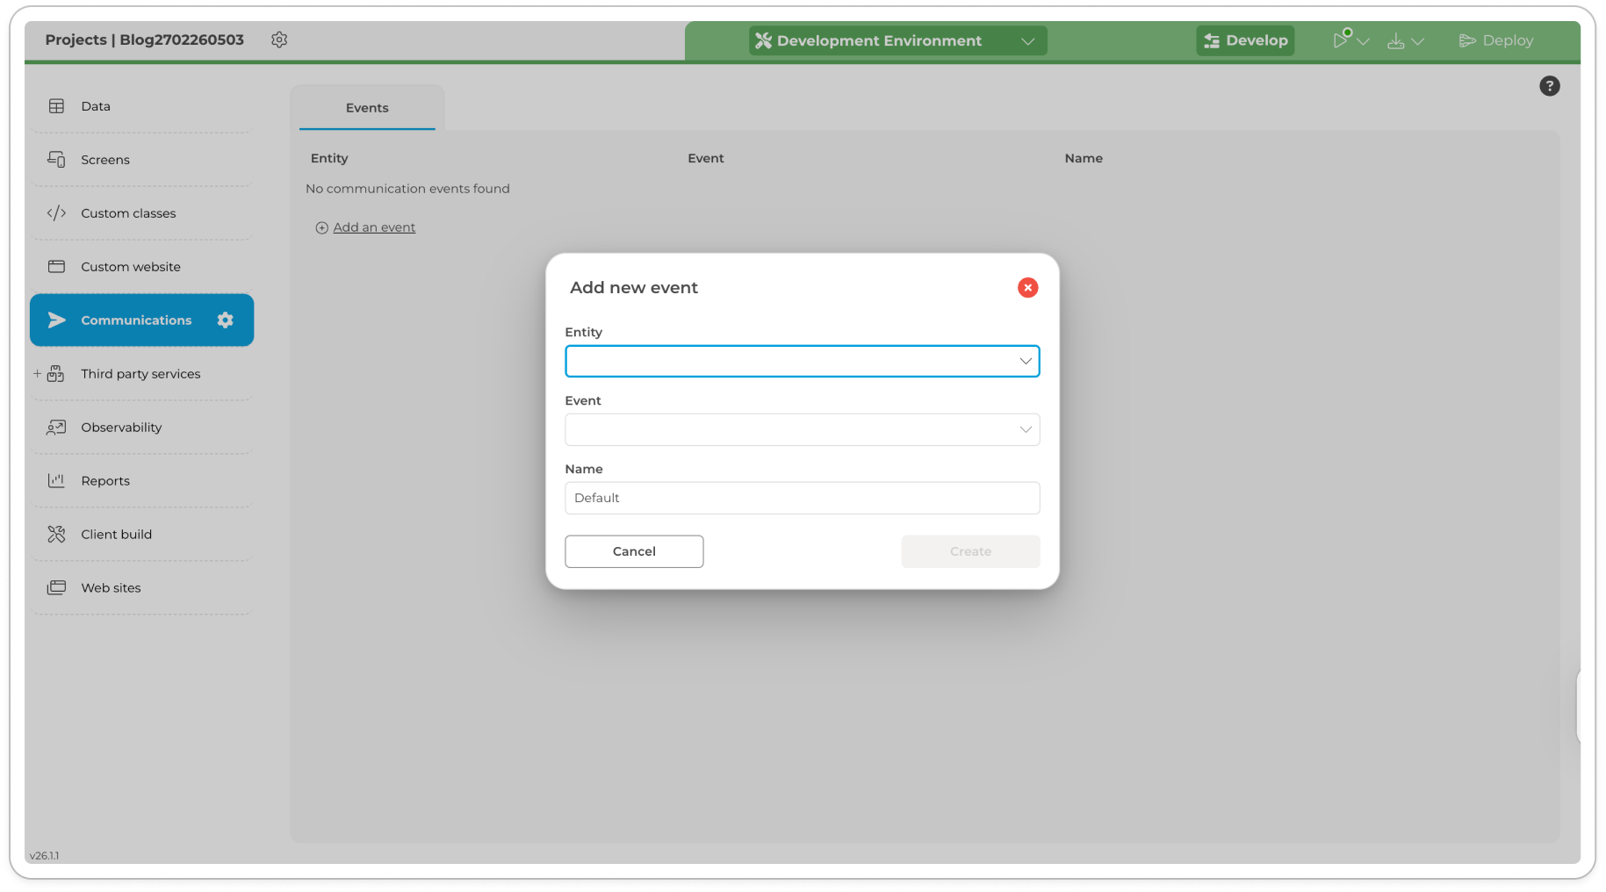Viewport: 1606px width, 892px height.
Task: Open the Entity dropdown
Action: (802, 361)
